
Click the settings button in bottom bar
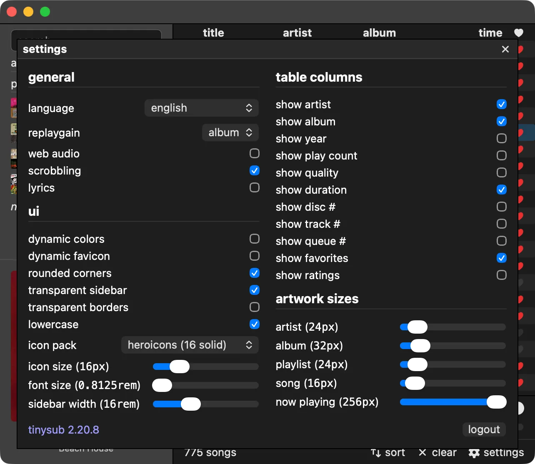pyautogui.click(x=496, y=453)
